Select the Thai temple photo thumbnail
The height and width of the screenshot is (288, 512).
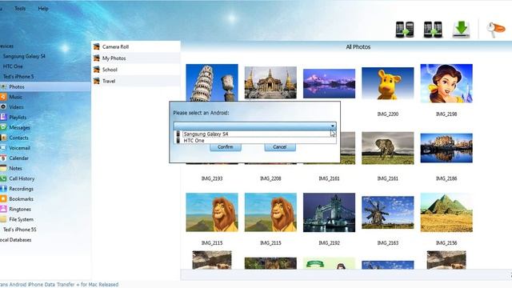click(270, 82)
